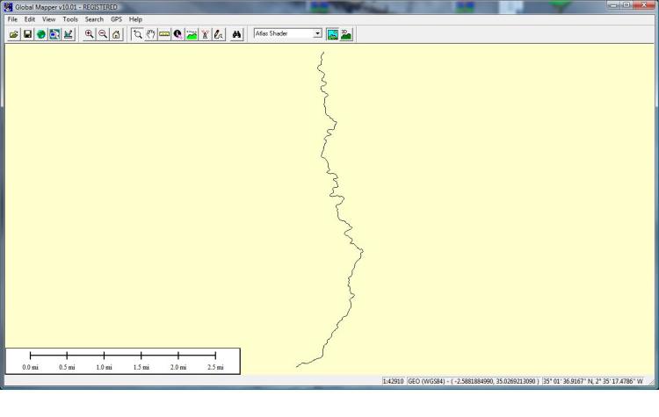Viewport: 659px width, 417px height.
Task: Select the Feature Info tool
Action: click(177, 33)
